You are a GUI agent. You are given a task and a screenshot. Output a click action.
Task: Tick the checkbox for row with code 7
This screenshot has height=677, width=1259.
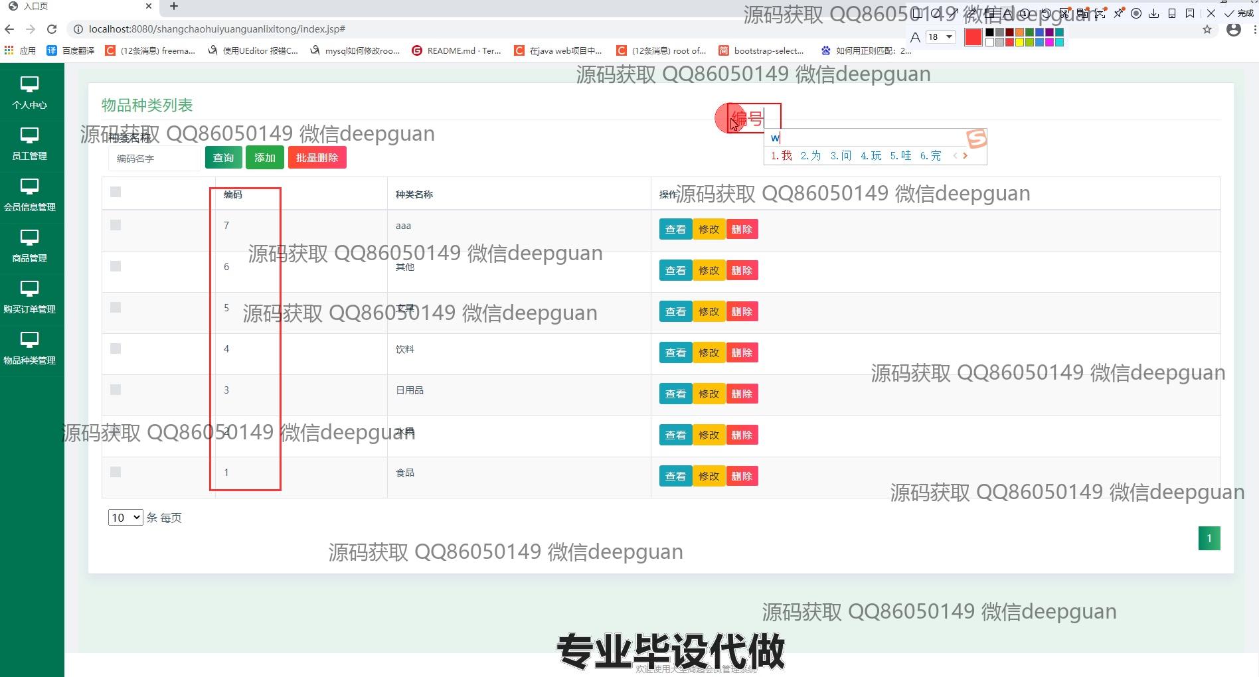pyautogui.click(x=116, y=225)
